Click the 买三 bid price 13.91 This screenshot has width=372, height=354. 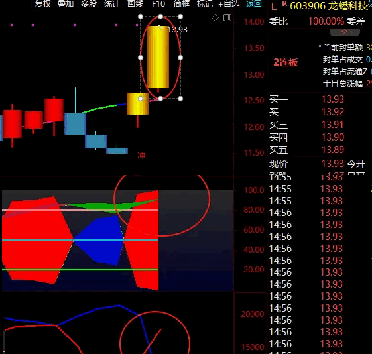pos(333,125)
